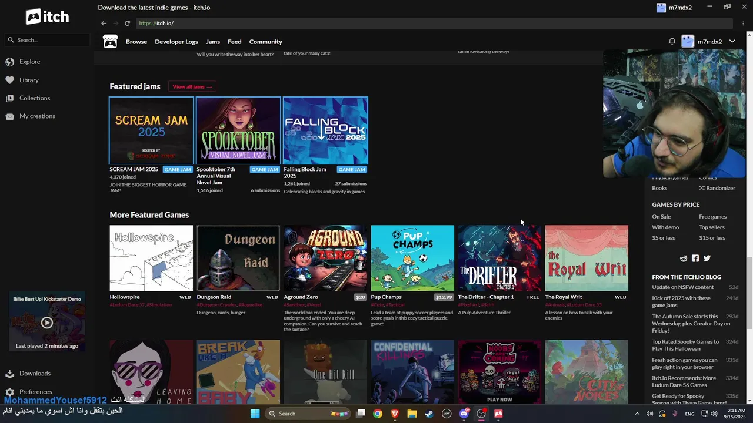Expand the m7mdx2 user menu chevron
This screenshot has width=753, height=423.
[x=732, y=42]
